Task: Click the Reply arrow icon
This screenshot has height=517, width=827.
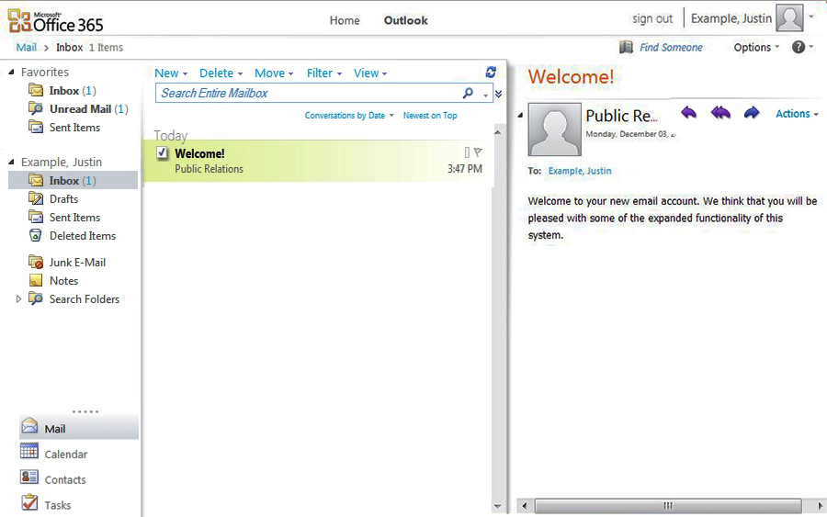Action: coord(688,113)
